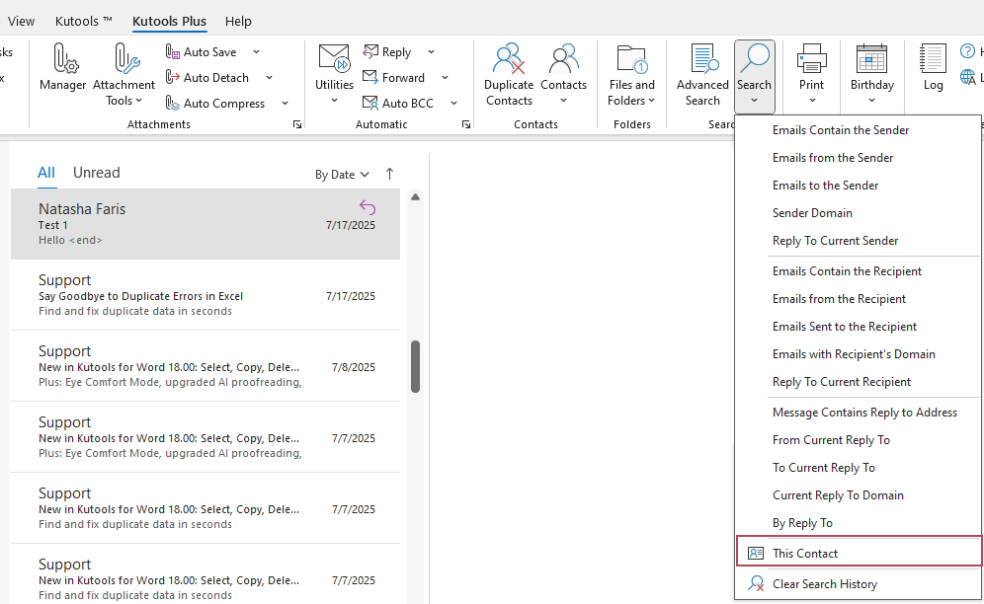The height and width of the screenshot is (604, 984).
Task: Expand the Reply dropdown arrow
Action: tap(431, 52)
